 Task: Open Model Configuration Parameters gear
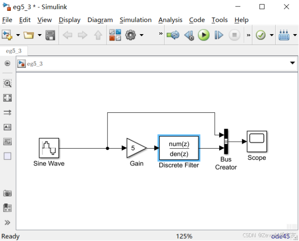pyautogui.click(x=131, y=35)
